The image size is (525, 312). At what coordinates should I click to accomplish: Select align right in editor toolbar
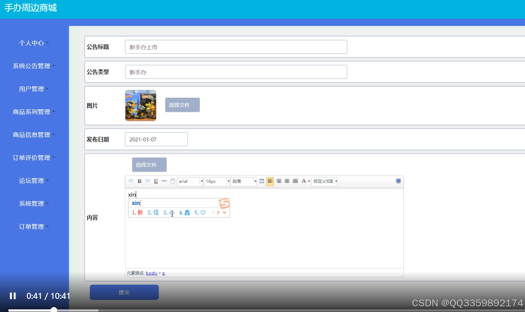click(279, 181)
